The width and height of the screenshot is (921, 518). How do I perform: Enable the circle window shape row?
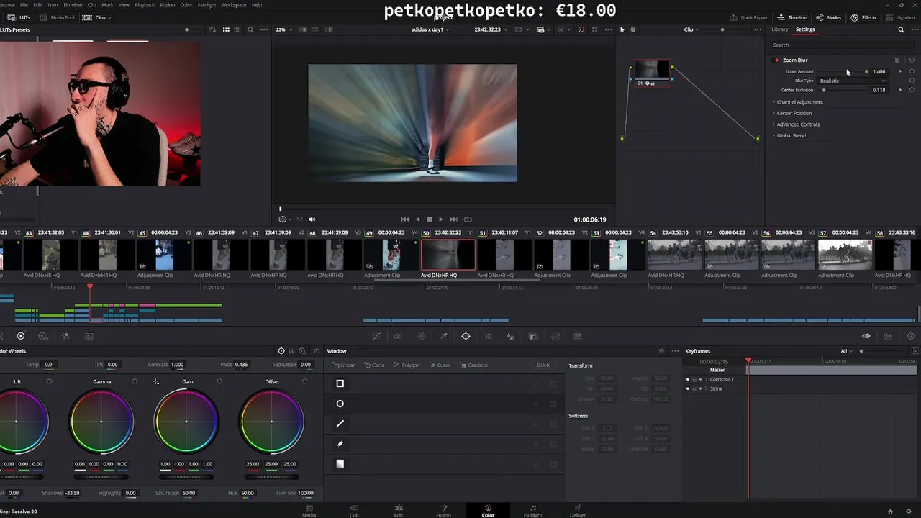(340, 404)
